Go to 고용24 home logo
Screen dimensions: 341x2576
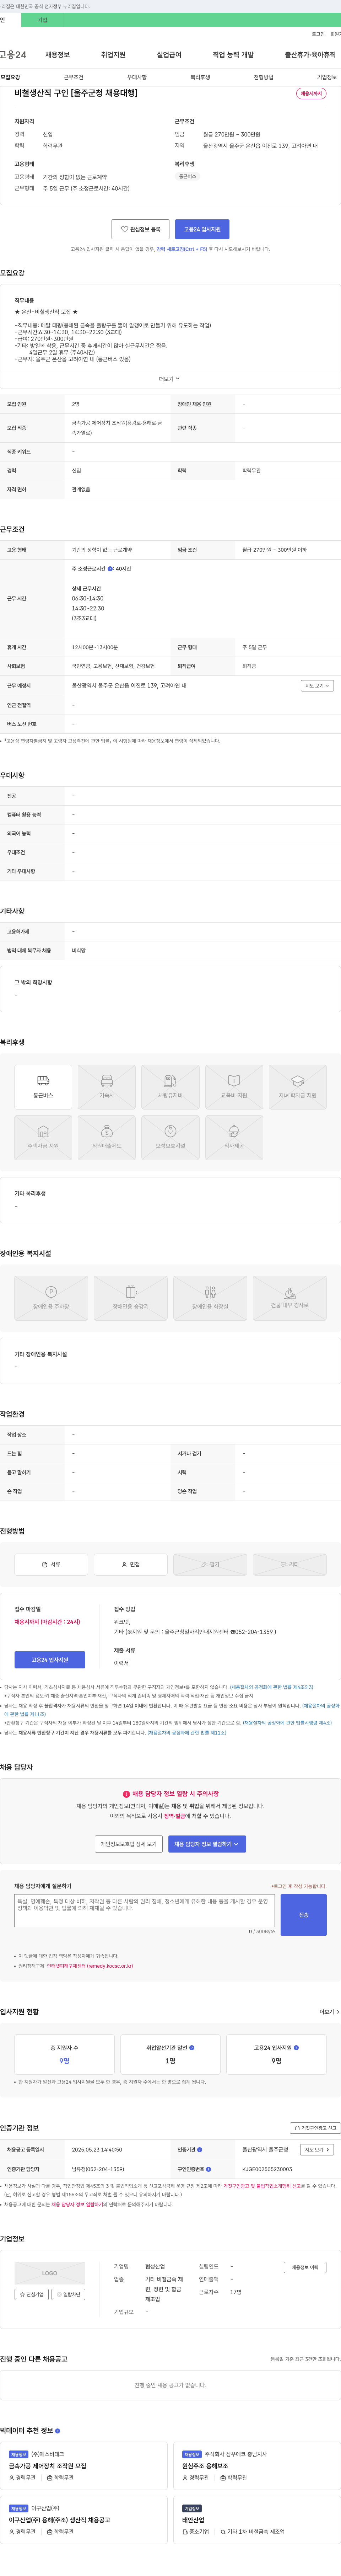tap(13, 55)
